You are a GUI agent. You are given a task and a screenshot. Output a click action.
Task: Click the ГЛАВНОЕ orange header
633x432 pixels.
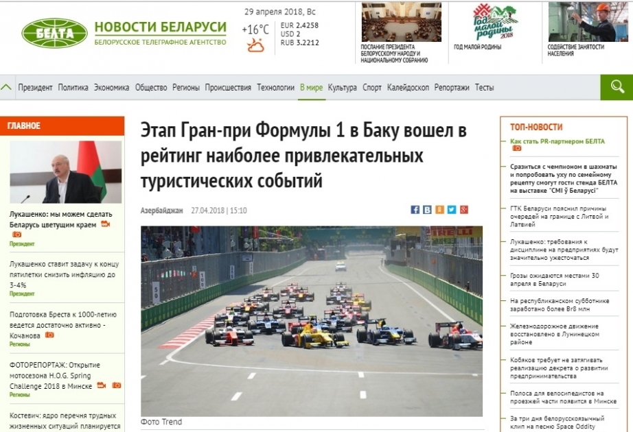pos(62,126)
